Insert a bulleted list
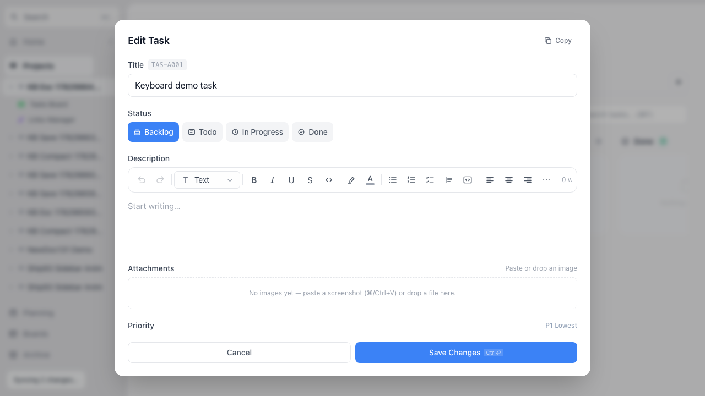 (x=393, y=180)
